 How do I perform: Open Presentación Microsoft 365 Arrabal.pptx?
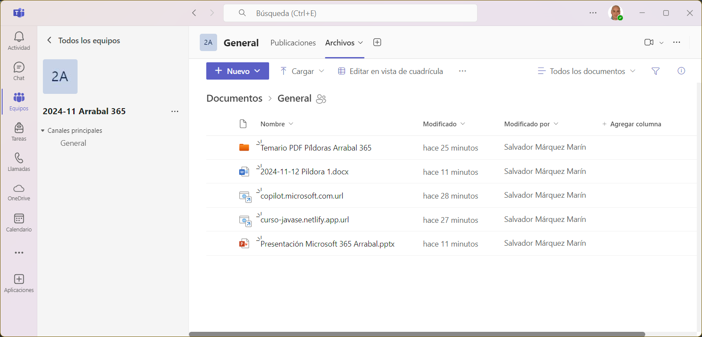[328, 244]
